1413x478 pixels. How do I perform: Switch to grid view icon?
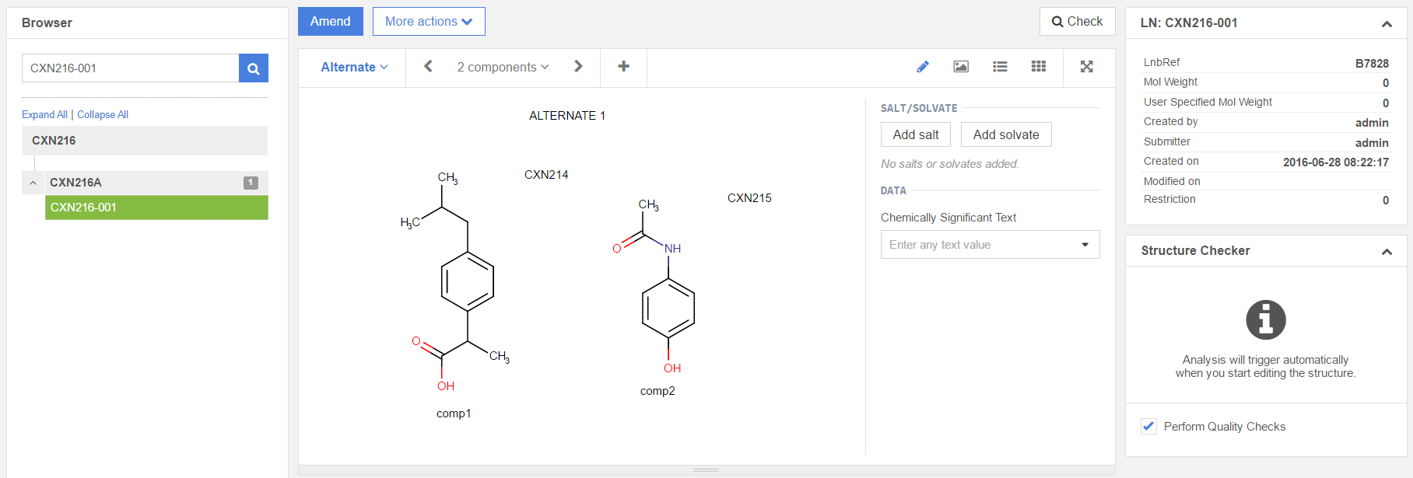click(1038, 67)
